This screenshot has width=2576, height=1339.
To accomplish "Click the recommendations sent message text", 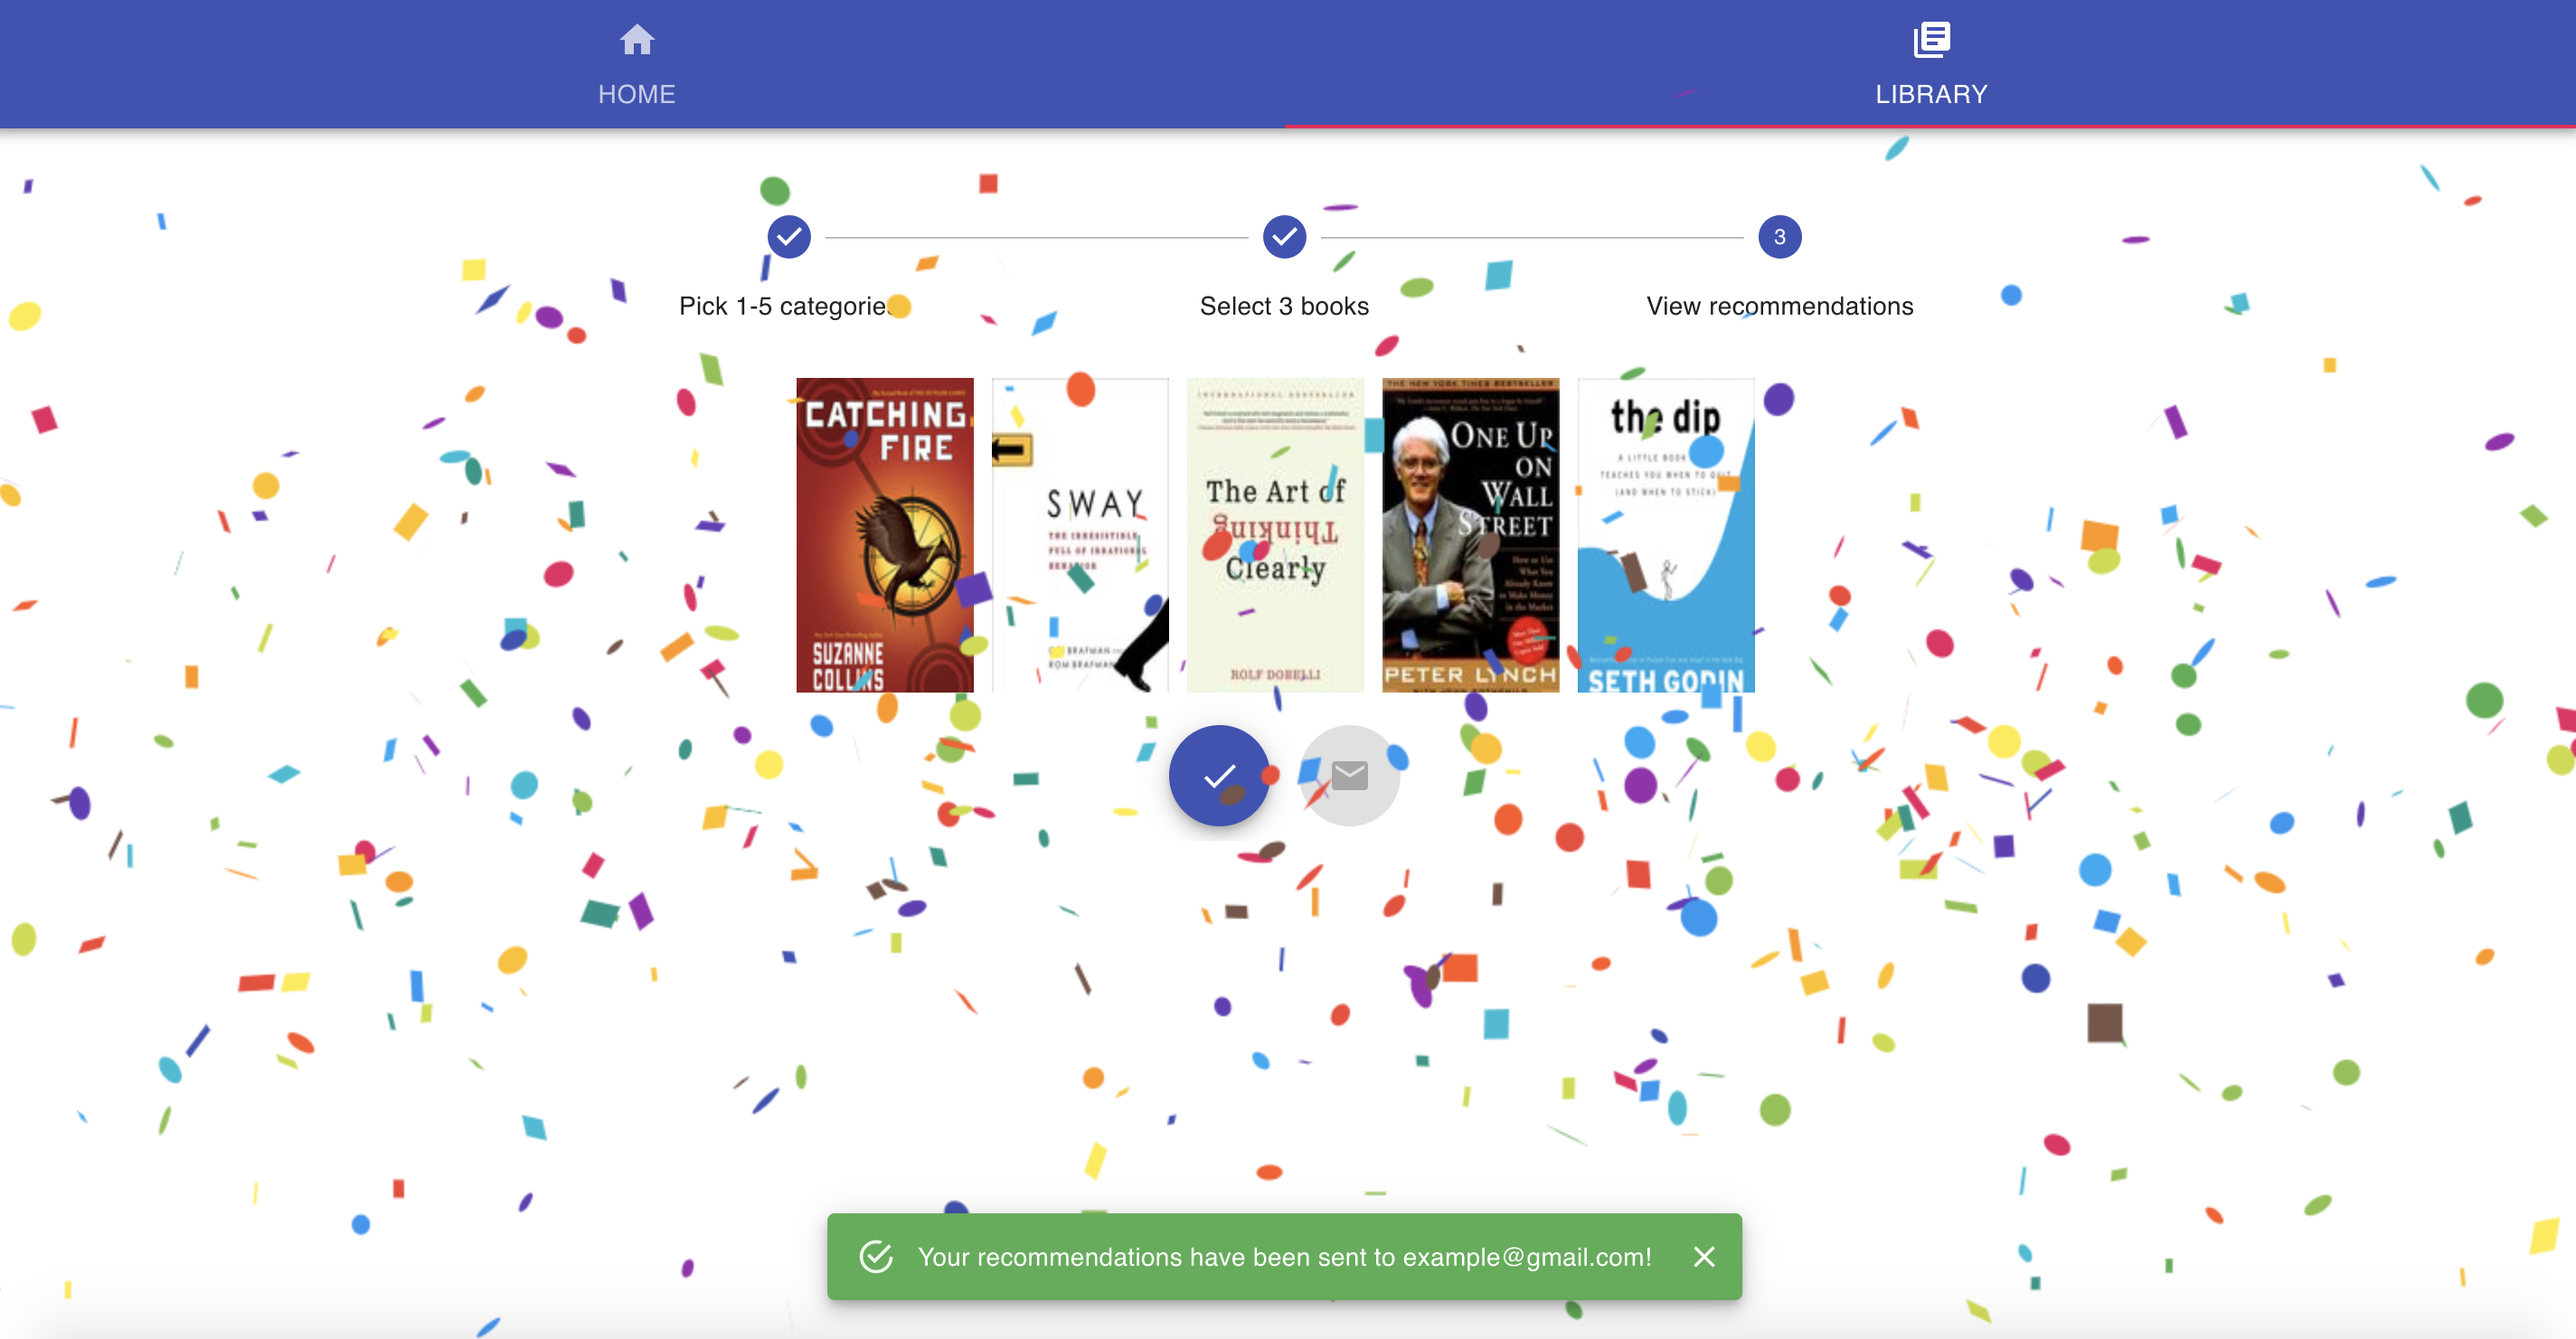I will tap(1284, 1257).
